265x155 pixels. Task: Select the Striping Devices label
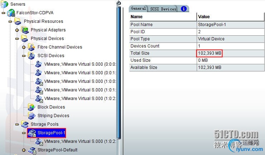click(x=53, y=116)
